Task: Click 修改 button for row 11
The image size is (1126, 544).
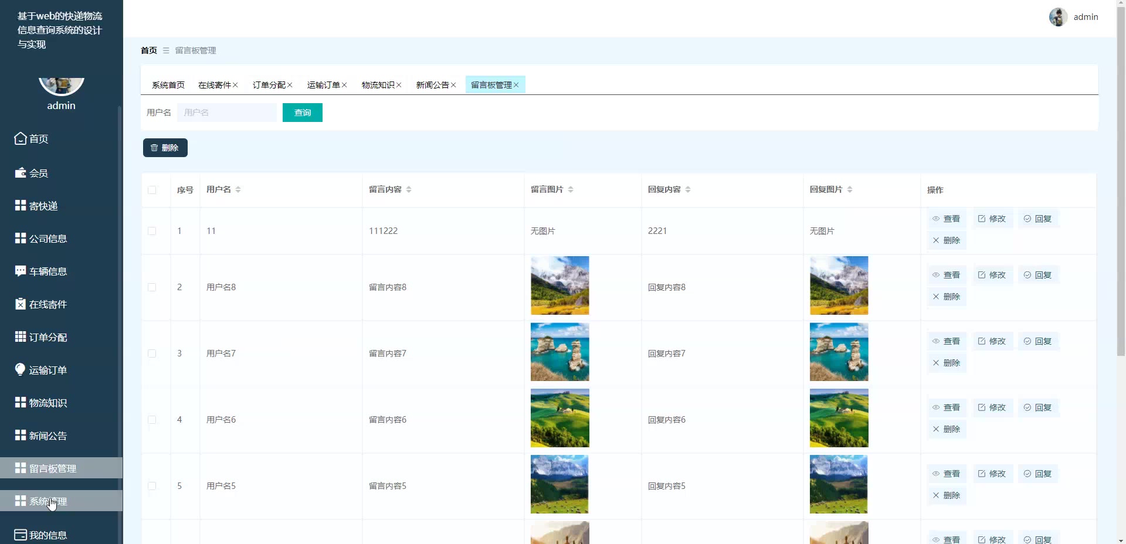Action: (x=992, y=219)
